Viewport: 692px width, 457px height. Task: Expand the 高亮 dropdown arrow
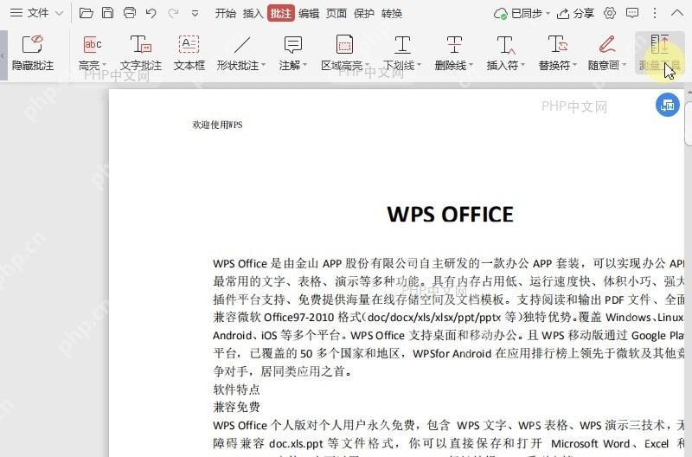coord(105,66)
